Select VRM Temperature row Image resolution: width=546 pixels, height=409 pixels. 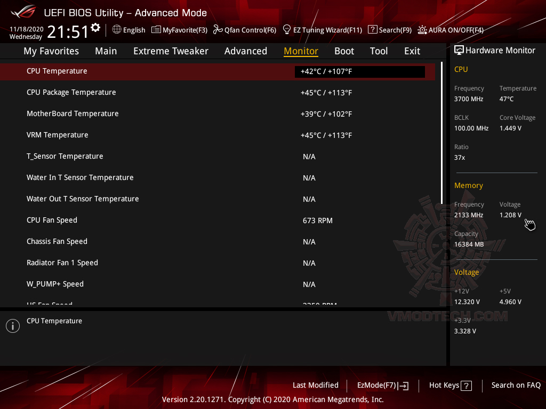tap(218, 135)
